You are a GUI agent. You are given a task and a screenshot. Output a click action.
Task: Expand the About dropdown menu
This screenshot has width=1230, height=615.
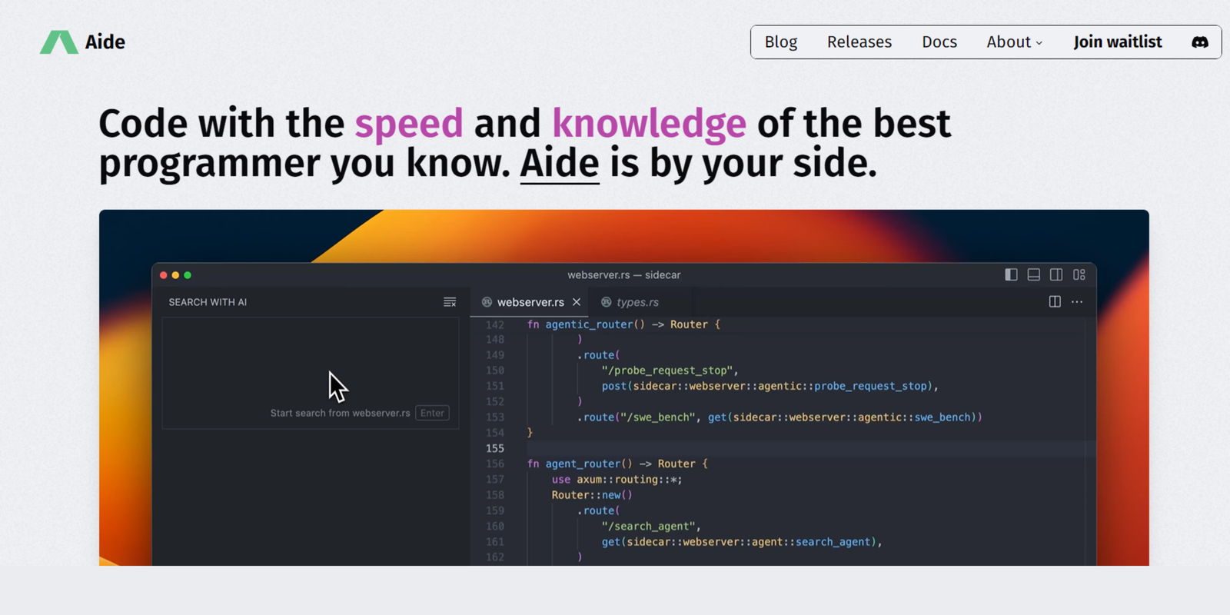(1015, 42)
